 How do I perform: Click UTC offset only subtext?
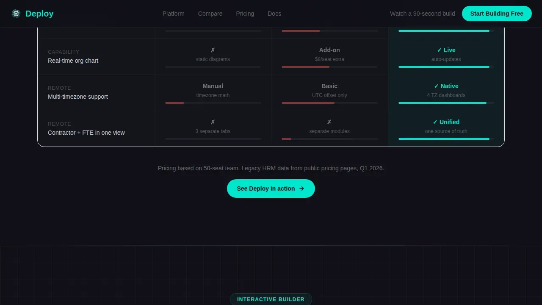[x=329, y=95]
